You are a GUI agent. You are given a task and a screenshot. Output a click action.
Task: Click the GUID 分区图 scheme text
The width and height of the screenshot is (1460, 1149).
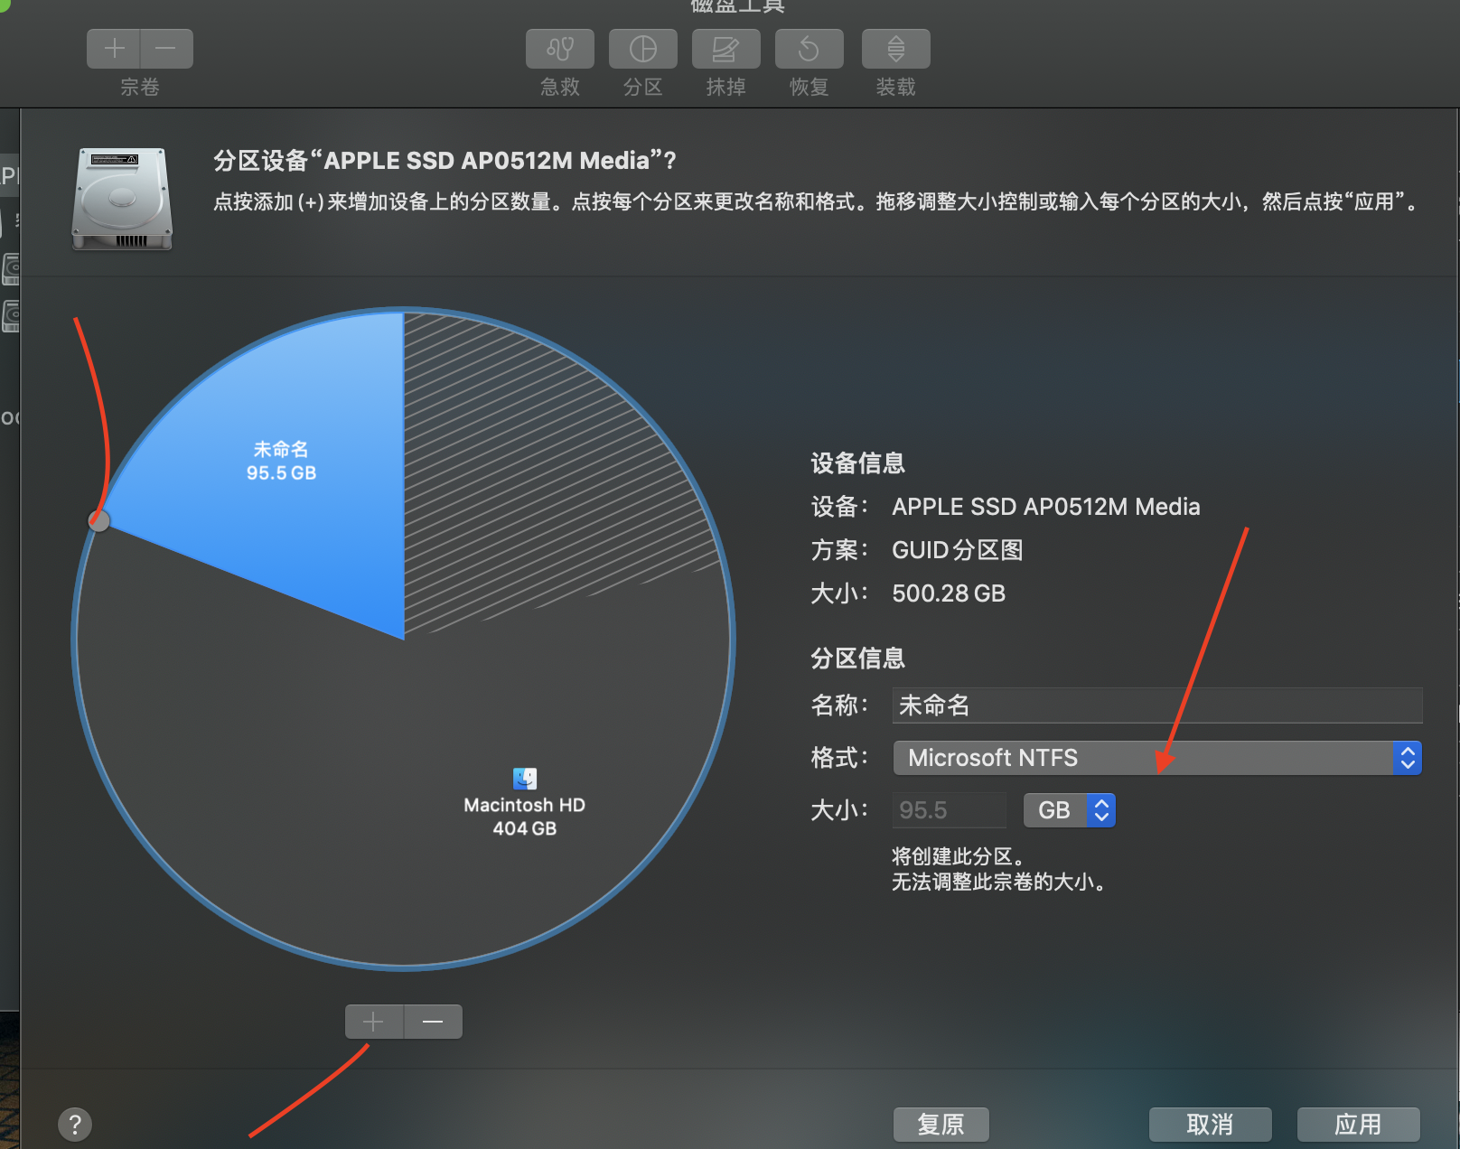958,550
